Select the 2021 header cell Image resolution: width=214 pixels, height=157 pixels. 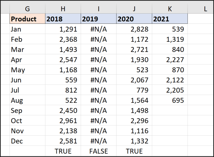tap(170, 19)
